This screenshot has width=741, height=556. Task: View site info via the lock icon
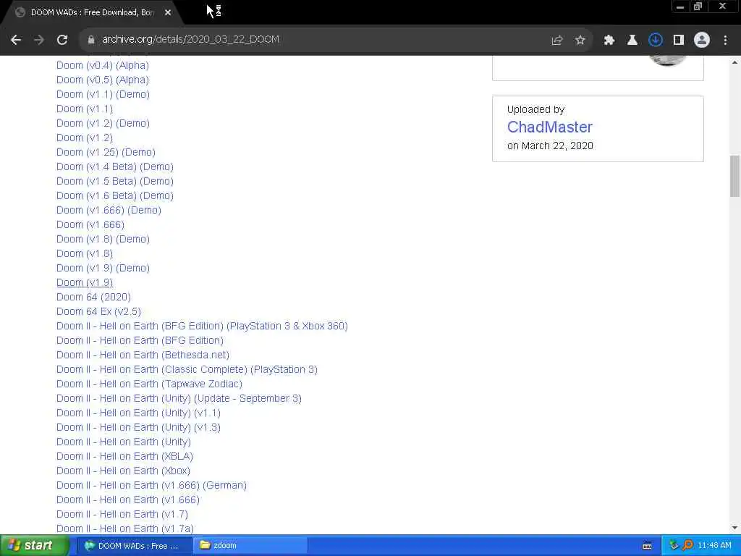(x=91, y=40)
